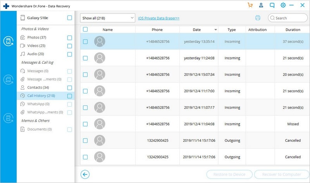Viewport: 310px width, 183px height.
Task: Open Photos (37) category
Action: tap(36, 37)
